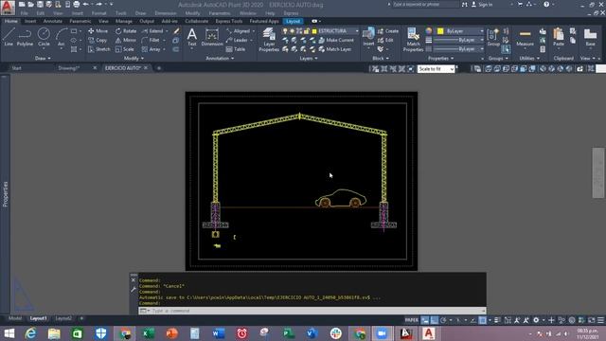Toggle annotation visibility in status bar
The width and height of the screenshot is (606, 341).
[x=517, y=320]
